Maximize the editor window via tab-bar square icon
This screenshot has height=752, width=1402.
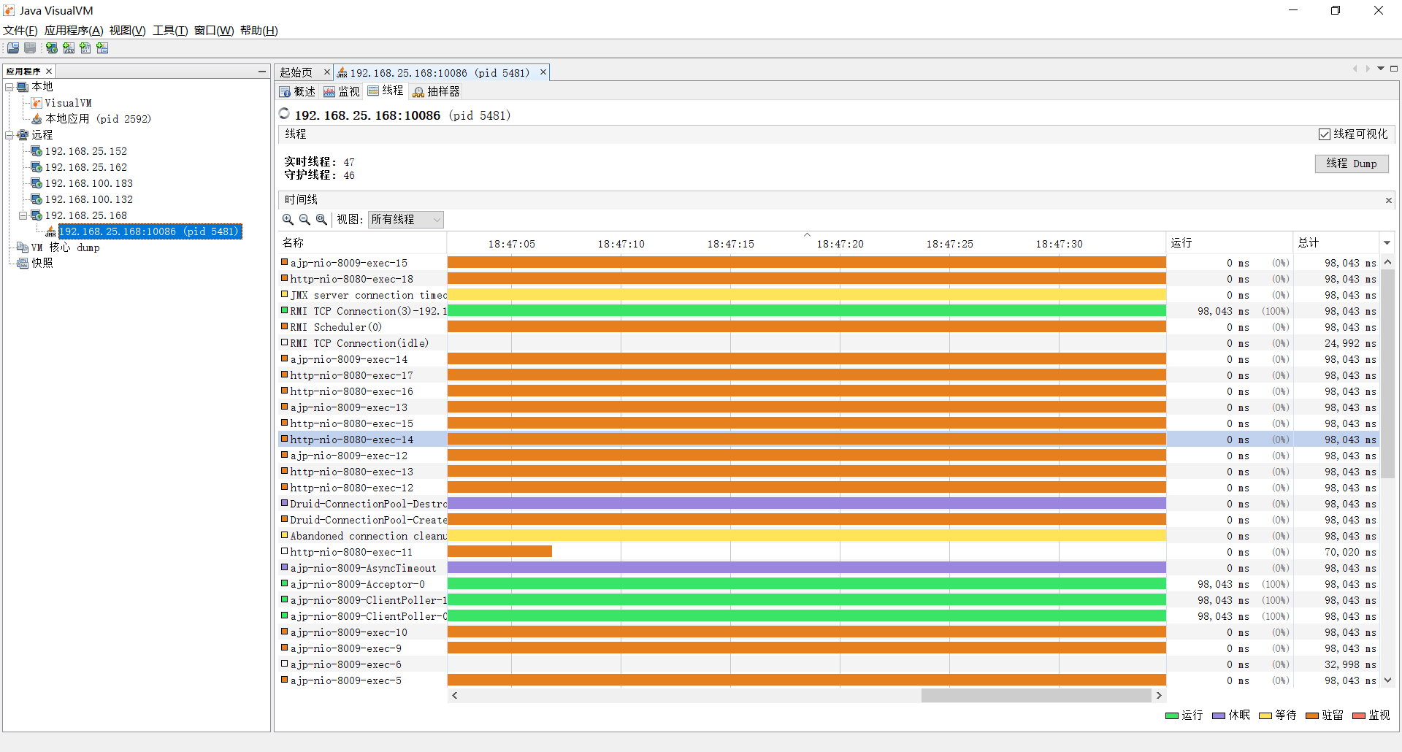coord(1394,69)
